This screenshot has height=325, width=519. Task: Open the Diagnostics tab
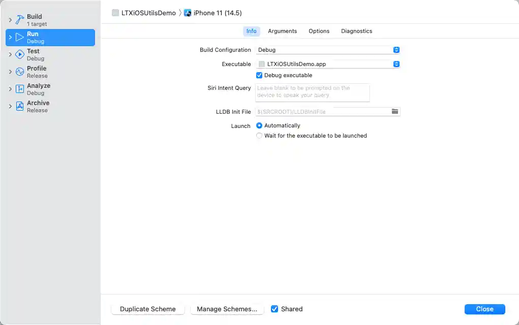pyautogui.click(x=356, y=31)
